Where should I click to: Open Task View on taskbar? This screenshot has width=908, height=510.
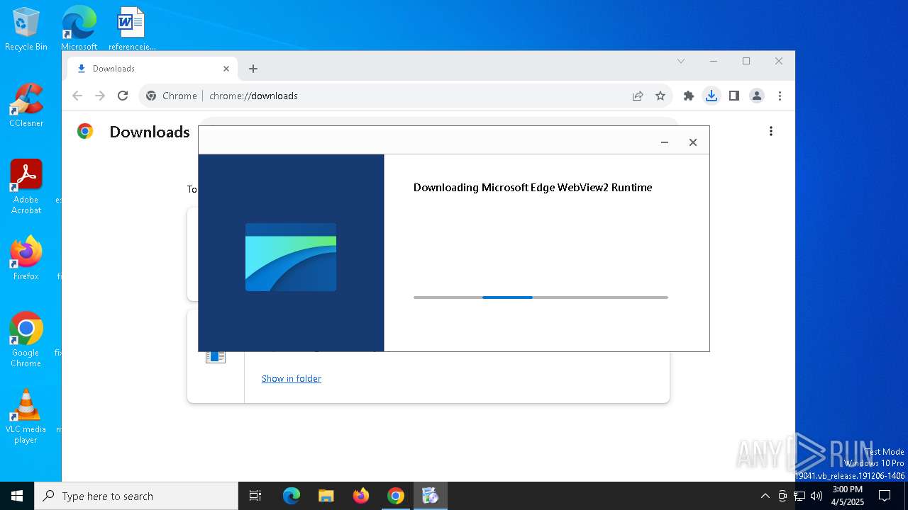(255, 496)
